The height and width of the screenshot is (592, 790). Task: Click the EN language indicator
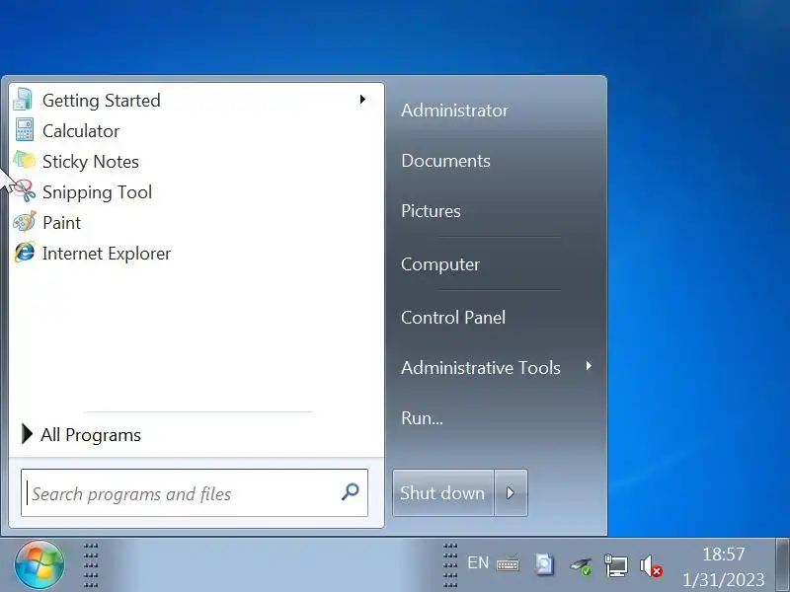point(478,562)
